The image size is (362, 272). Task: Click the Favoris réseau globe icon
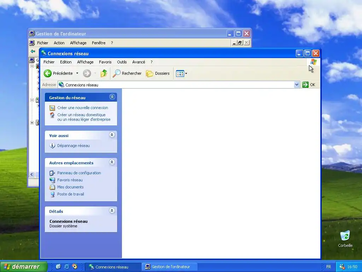point(52,180)
